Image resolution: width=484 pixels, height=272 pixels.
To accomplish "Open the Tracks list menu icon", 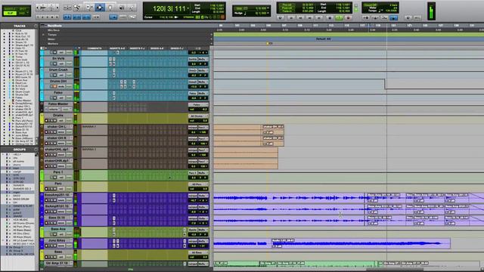I will coord(36,26).
